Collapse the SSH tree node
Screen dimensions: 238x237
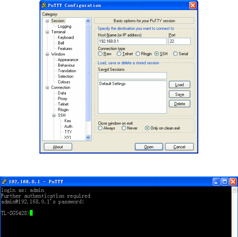pyautogui.click(x=54, y=116)
